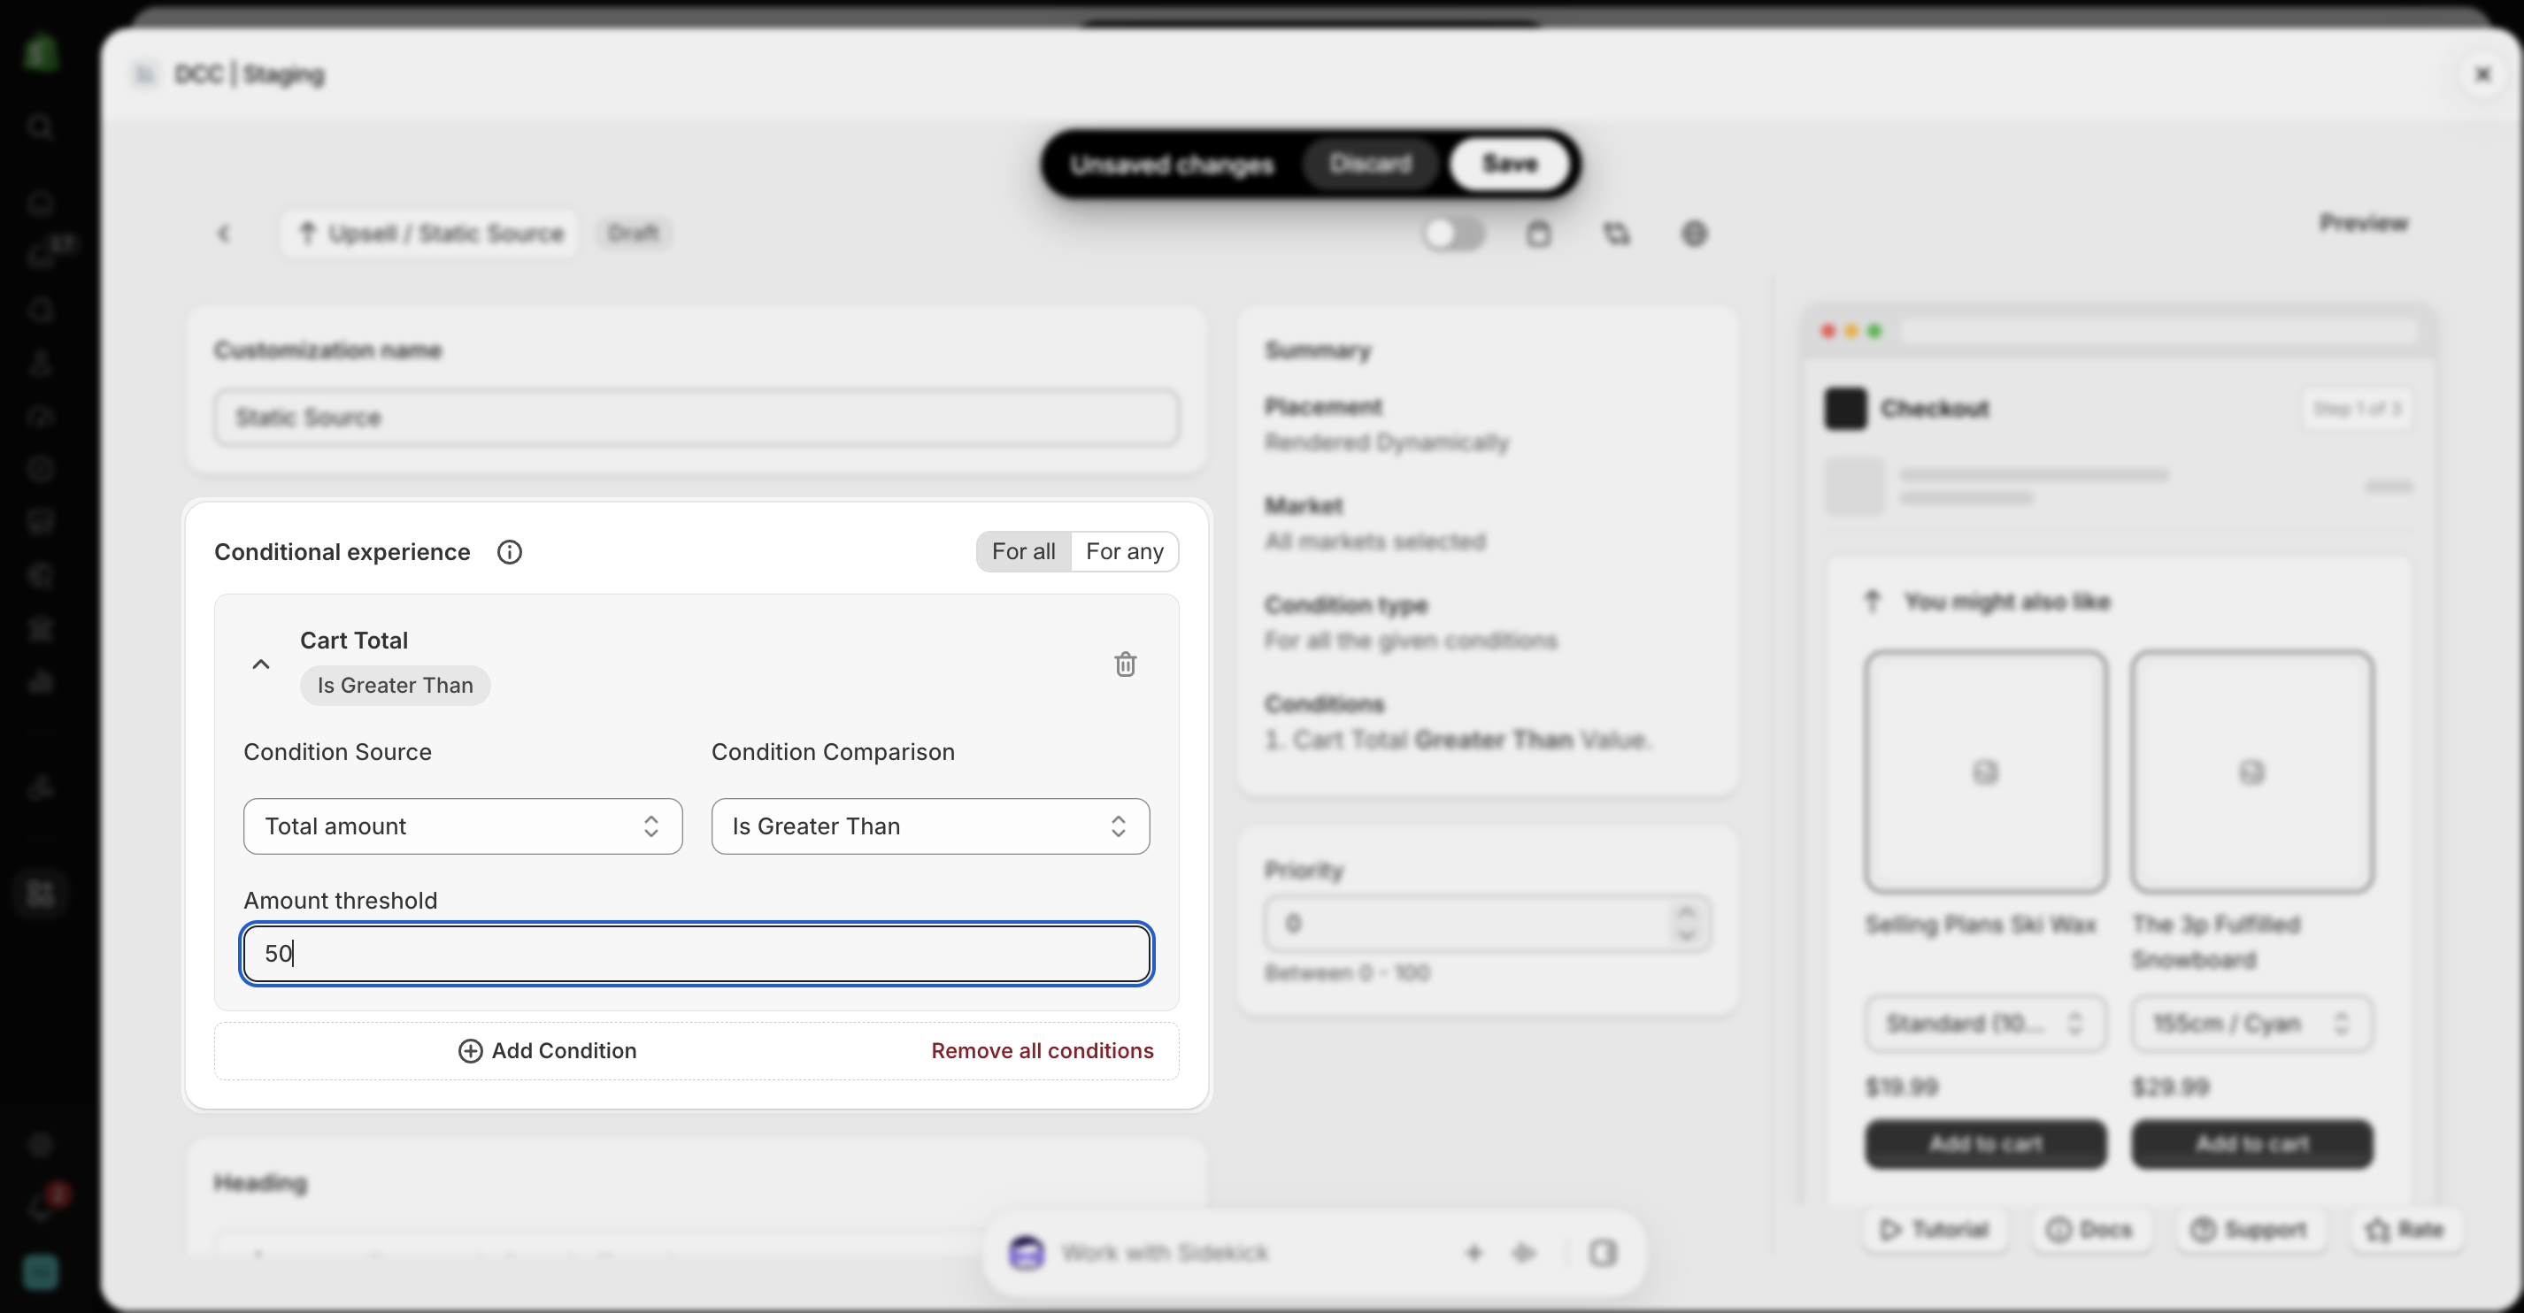Click the notification bell icon in the sidebar
This screenshot has width=2524, height=1313.
click(x=40, y=1209)
